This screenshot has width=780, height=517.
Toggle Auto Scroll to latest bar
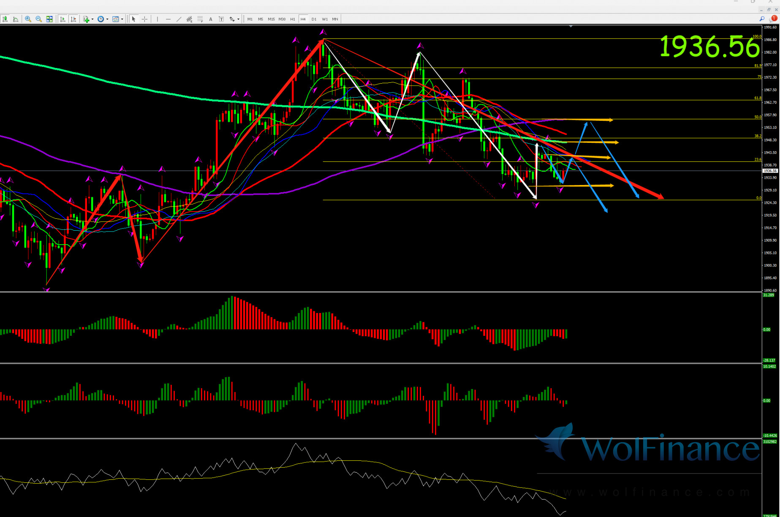63,19
